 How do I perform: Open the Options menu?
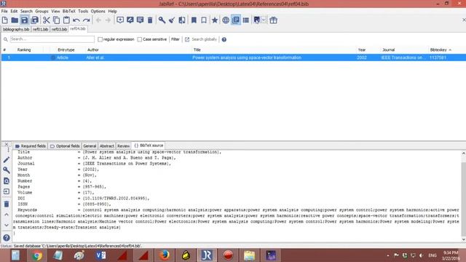pyautogui.click(x=98, y=12)
